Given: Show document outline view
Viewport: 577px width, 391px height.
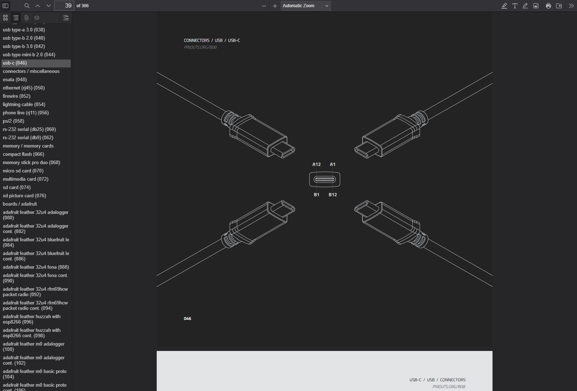Looking at the screenshot, I should pos(16,18).
